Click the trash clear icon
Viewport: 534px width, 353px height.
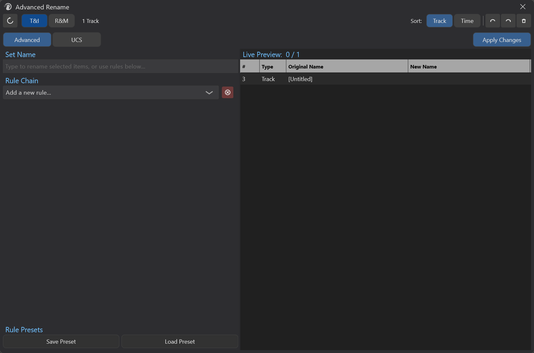[524, 21]
